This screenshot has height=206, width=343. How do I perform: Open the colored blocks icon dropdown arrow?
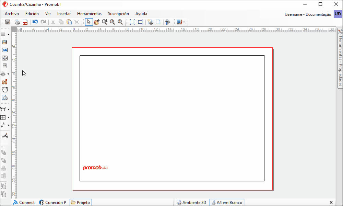click(x=184, y=22)
